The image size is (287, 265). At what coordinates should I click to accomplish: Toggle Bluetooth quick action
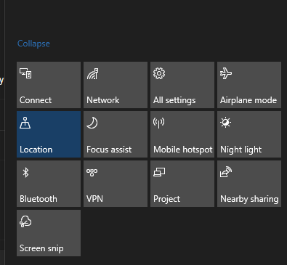click(x=49, y=184)
